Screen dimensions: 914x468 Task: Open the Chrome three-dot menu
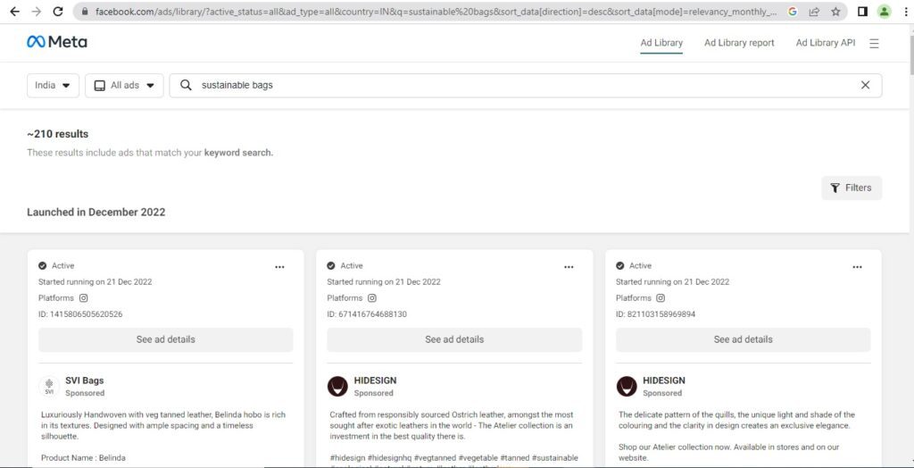pos(903,12)
